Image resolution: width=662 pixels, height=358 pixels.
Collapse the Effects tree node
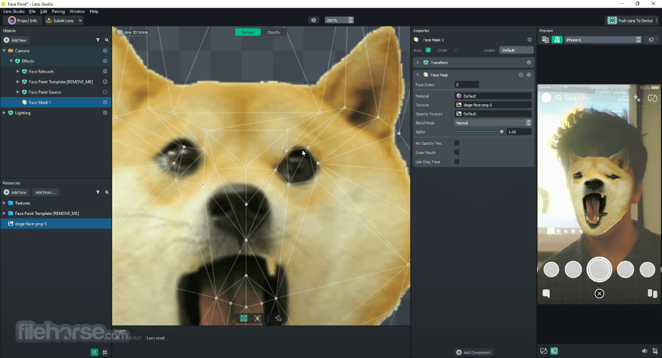coord(11,61)
